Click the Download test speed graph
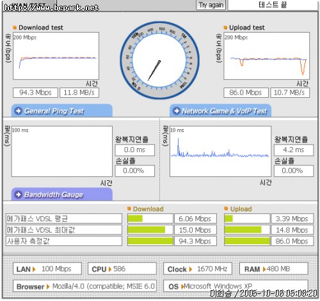320x301 pixels. click(56, 56)
